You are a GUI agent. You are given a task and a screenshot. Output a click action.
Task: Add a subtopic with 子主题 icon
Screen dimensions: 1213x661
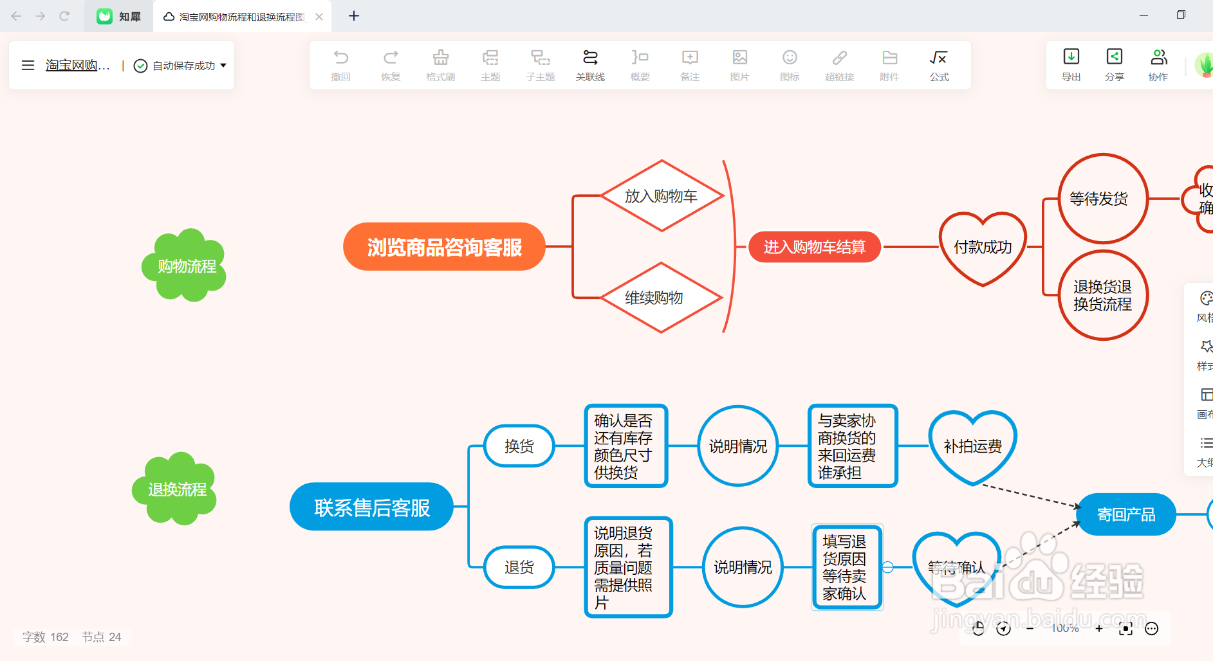541,58
